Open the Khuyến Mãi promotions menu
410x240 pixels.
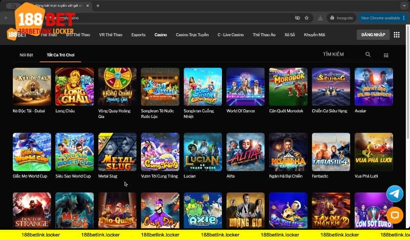[x=314, y=35]
